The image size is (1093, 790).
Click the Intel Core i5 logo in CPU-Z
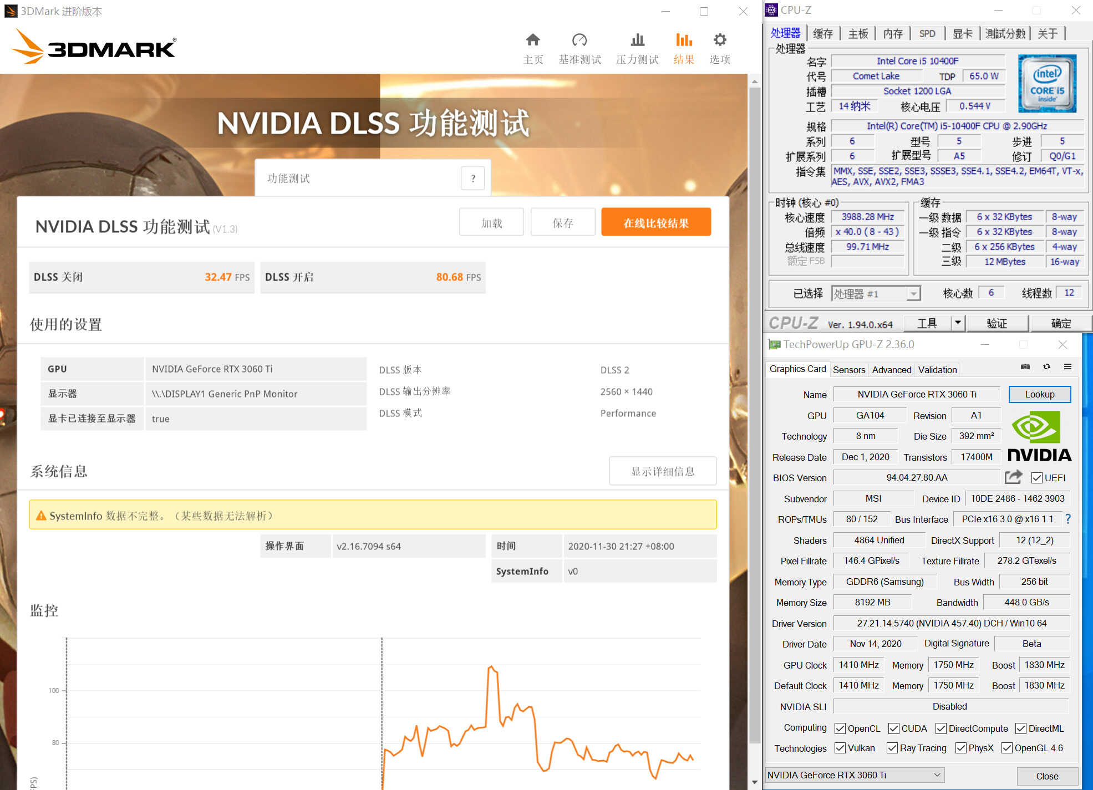point(1047,83)
